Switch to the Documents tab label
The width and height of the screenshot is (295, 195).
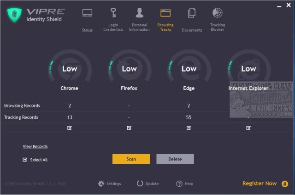click(x=192, y=30)
